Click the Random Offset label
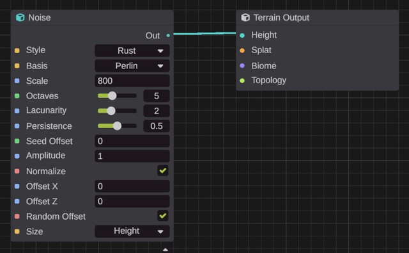Screen dimensions: 409x253 pos(56,216)
